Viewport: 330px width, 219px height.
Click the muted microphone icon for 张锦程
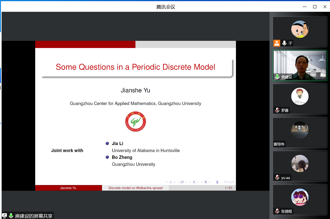pos(277,211)
